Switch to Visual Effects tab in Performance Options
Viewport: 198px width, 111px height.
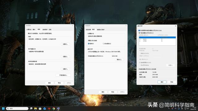[x=88, y=30]
